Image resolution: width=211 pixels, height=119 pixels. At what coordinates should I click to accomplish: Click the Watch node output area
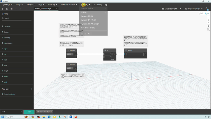point(135,54)
